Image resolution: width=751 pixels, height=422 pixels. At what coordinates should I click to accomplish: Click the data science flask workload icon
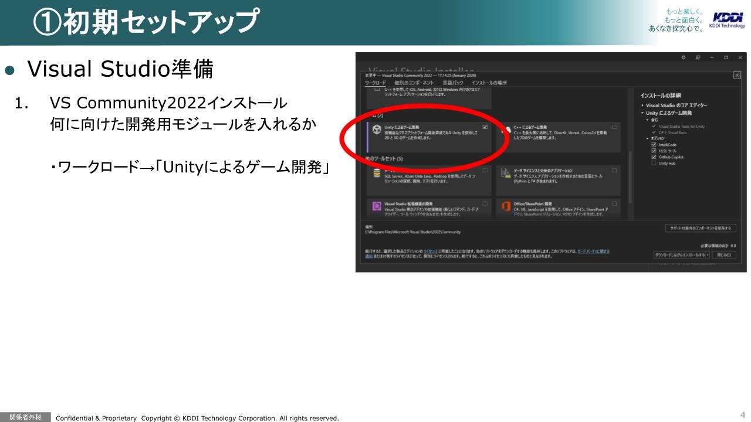(x=506, y=173)
